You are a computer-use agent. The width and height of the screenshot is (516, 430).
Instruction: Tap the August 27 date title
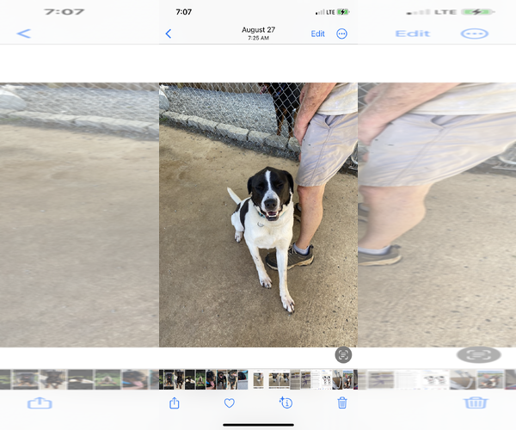click(x=258, y=29)
